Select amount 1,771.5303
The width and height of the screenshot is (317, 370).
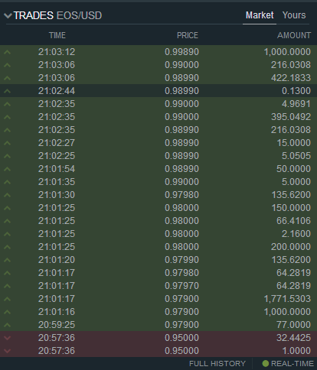[287, 299]
